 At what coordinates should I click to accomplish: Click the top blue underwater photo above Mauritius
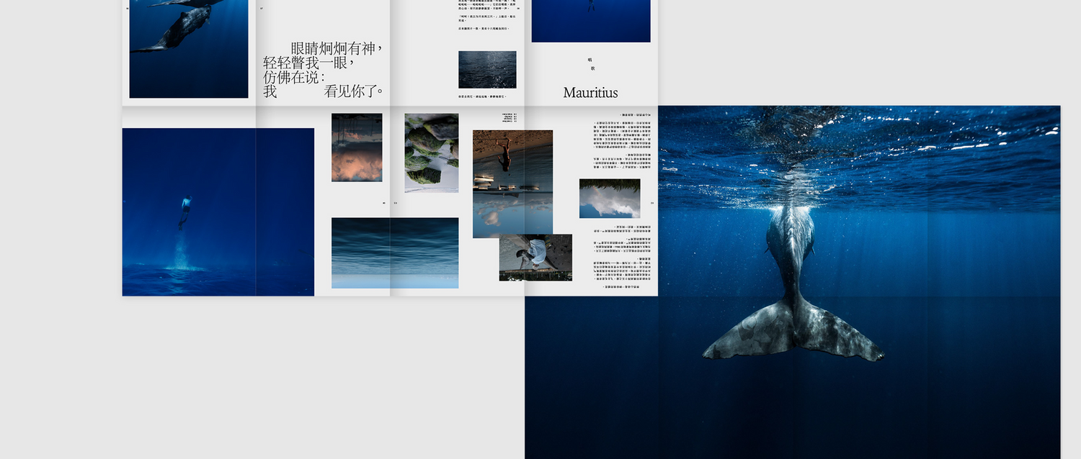[590, 20]
